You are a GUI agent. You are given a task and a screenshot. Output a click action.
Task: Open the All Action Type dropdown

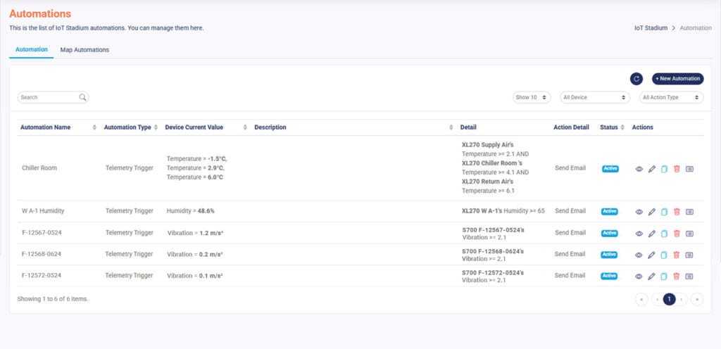click(671, 97)
